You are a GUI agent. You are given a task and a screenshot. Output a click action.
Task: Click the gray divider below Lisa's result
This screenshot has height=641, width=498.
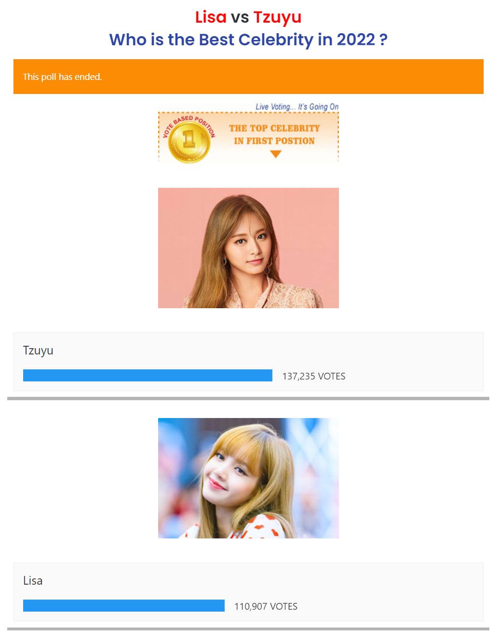[x=248, y=629]
